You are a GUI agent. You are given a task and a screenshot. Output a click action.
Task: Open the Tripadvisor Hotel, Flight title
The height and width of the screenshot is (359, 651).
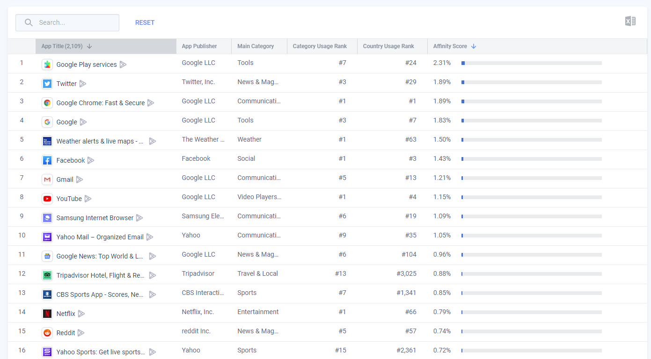[x=101, y=275]
